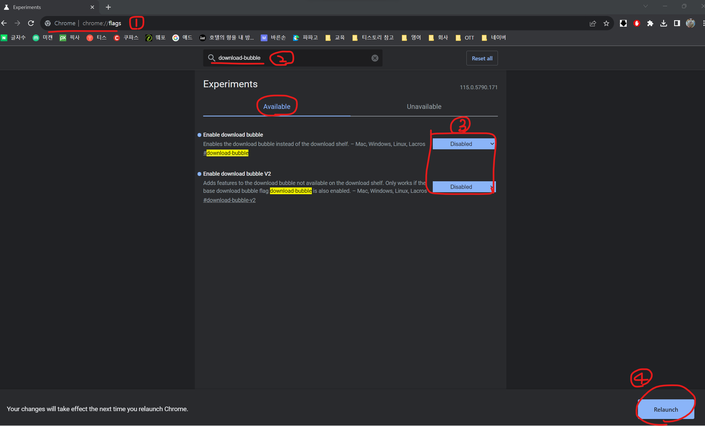This screenshot has width=705, height=426.
Task: Open the share page icon
Action: click(x=592, y=24)
